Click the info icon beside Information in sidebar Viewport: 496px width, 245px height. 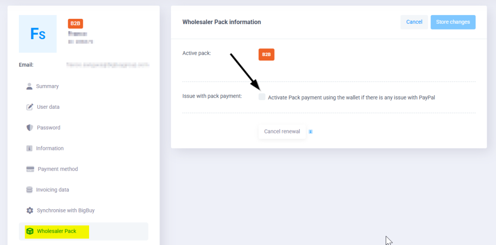[30, 148]
